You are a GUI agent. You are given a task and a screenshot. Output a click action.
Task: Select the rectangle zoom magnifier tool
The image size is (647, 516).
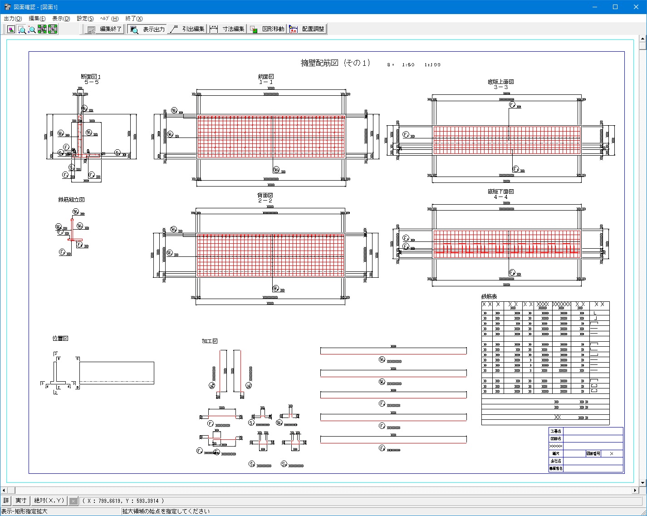(21, 29)
